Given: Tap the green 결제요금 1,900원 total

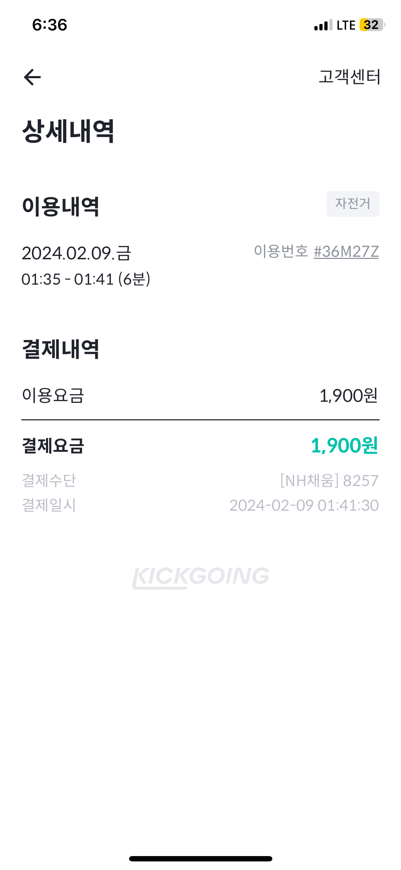Looking at the screenshot, I should [344, 446].
